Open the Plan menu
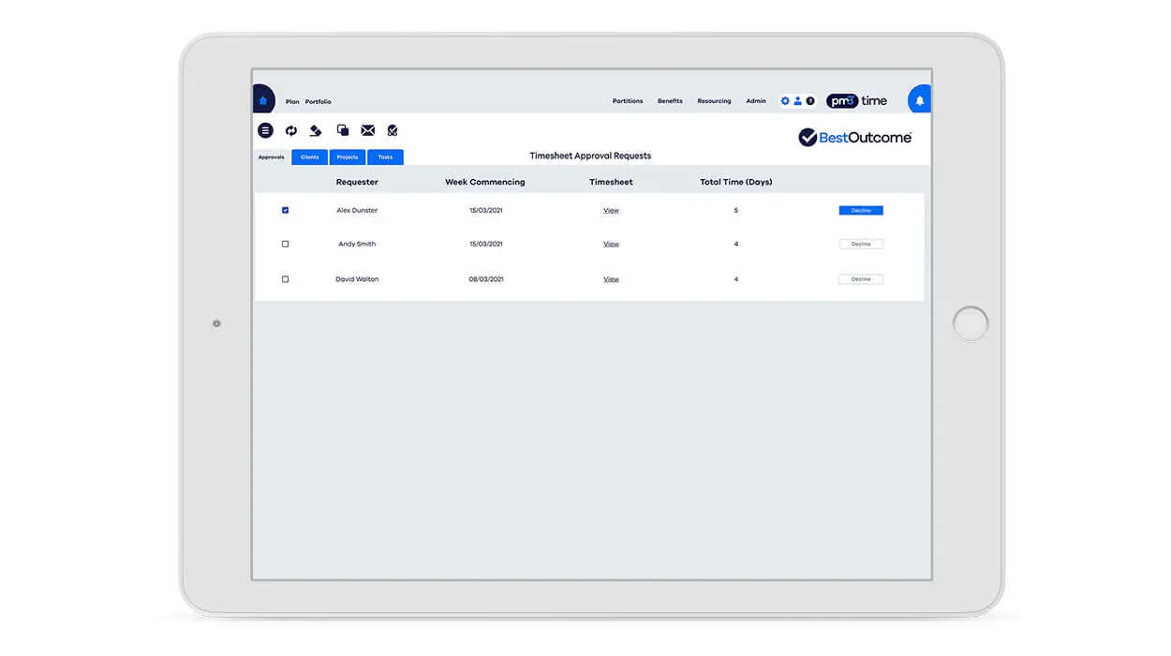 pos(292,101)
